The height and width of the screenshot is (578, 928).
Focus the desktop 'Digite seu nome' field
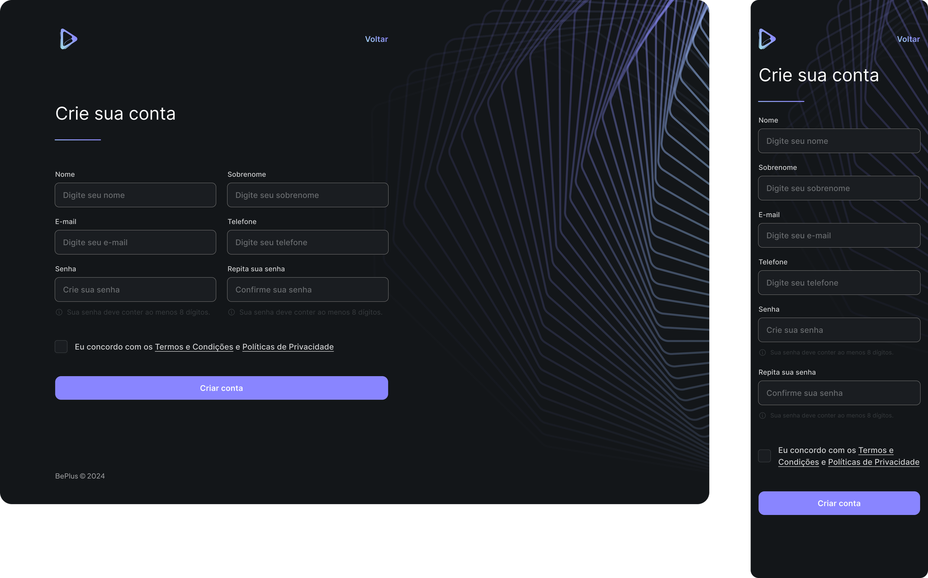click(x=135, y=195)
